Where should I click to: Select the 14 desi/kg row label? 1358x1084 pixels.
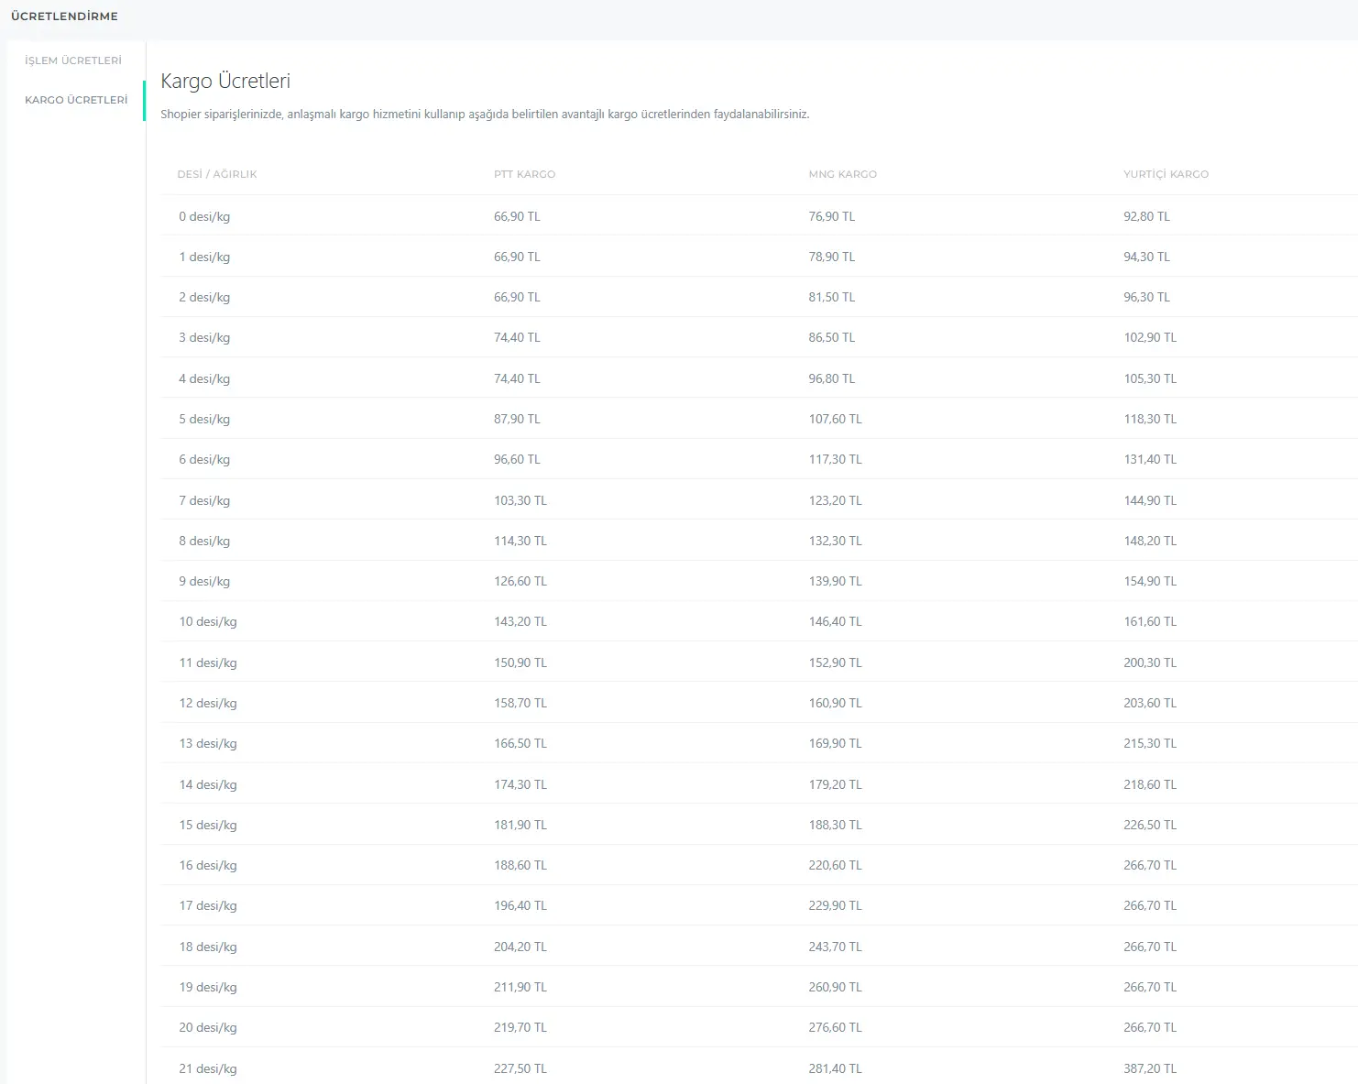[x=208, y=785]
